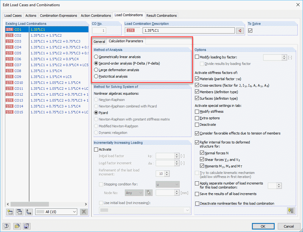Select combination CO6 row

pos(47,59)
